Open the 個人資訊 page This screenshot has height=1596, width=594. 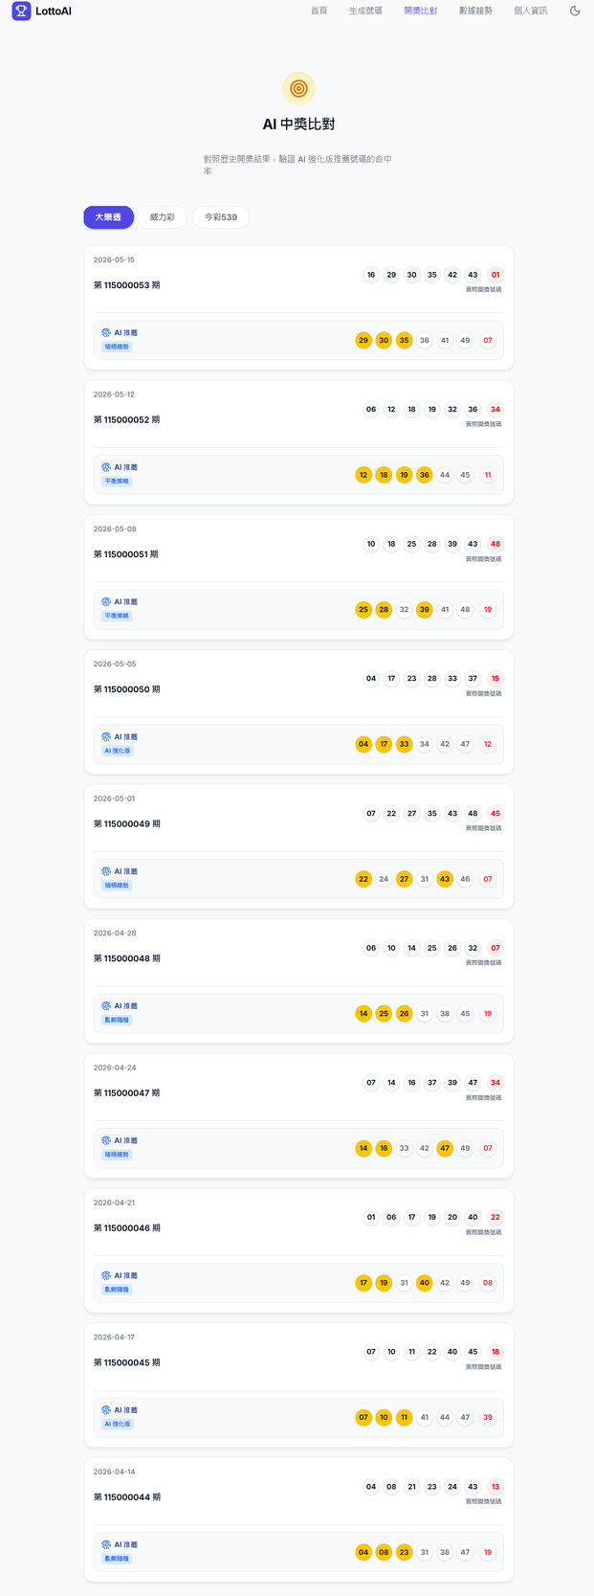point(531,11)
